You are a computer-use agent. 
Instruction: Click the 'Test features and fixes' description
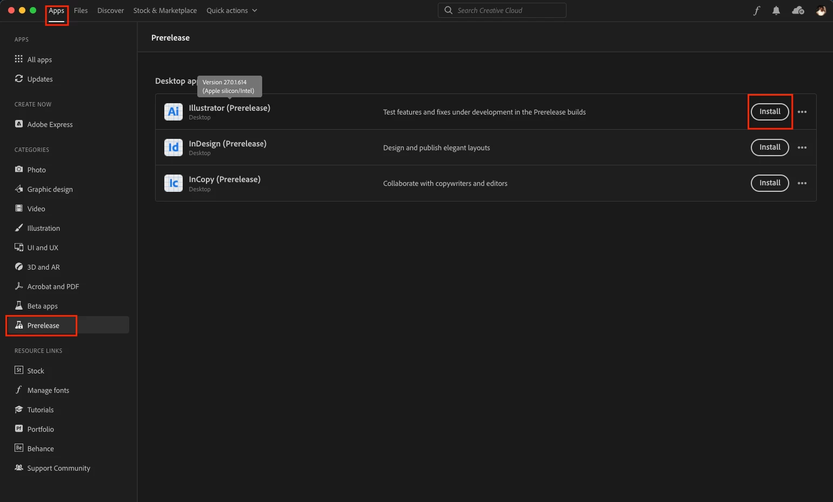[484, 112]
